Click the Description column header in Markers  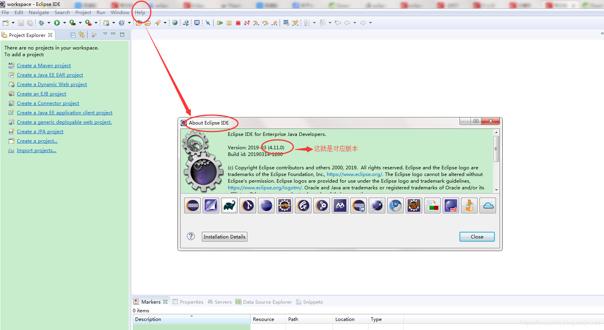192,319
